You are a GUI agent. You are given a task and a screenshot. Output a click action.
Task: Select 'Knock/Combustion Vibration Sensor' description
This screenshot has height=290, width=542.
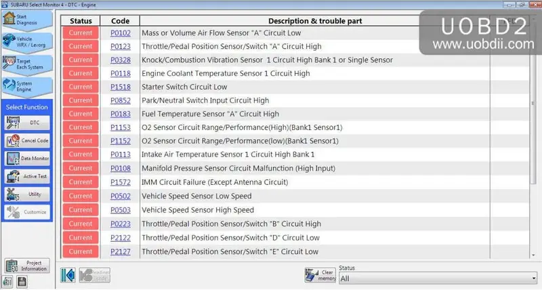(267, 60)
